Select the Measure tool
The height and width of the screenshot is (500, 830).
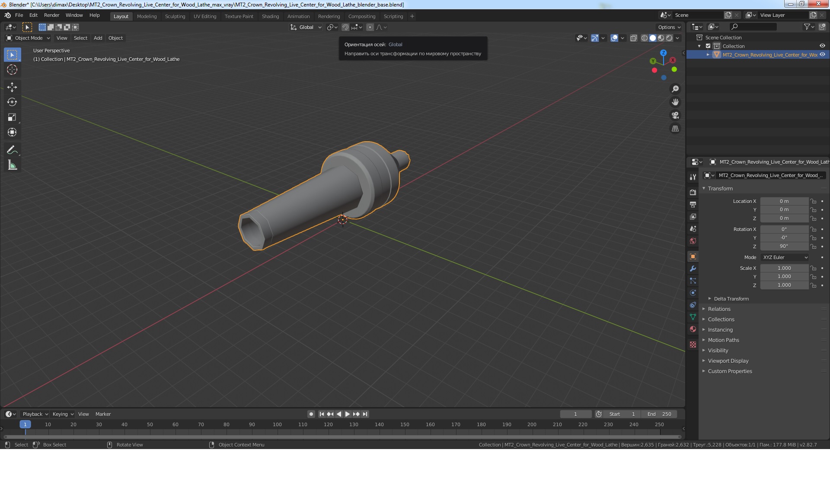pos(12,165)
